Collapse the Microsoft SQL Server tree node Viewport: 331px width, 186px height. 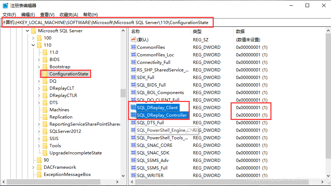click(x=28, y=31)
